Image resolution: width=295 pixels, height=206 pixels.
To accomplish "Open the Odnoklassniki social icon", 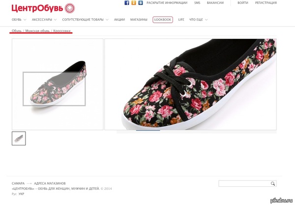I will point(134,3).
